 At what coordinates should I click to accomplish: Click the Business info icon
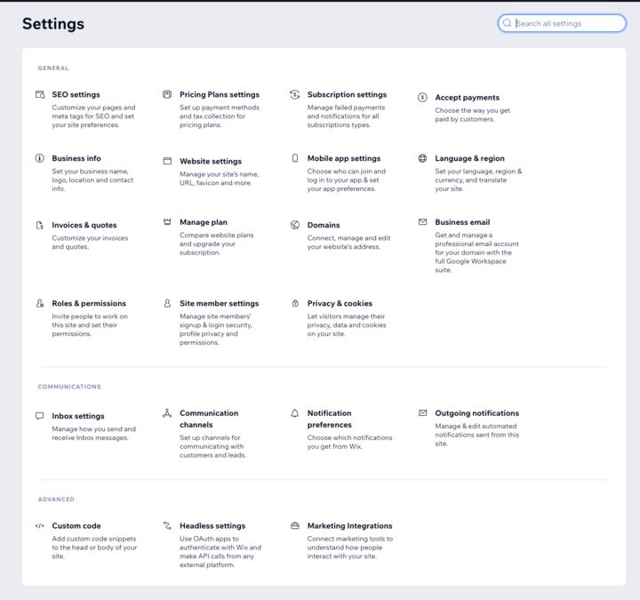point(40,158)
